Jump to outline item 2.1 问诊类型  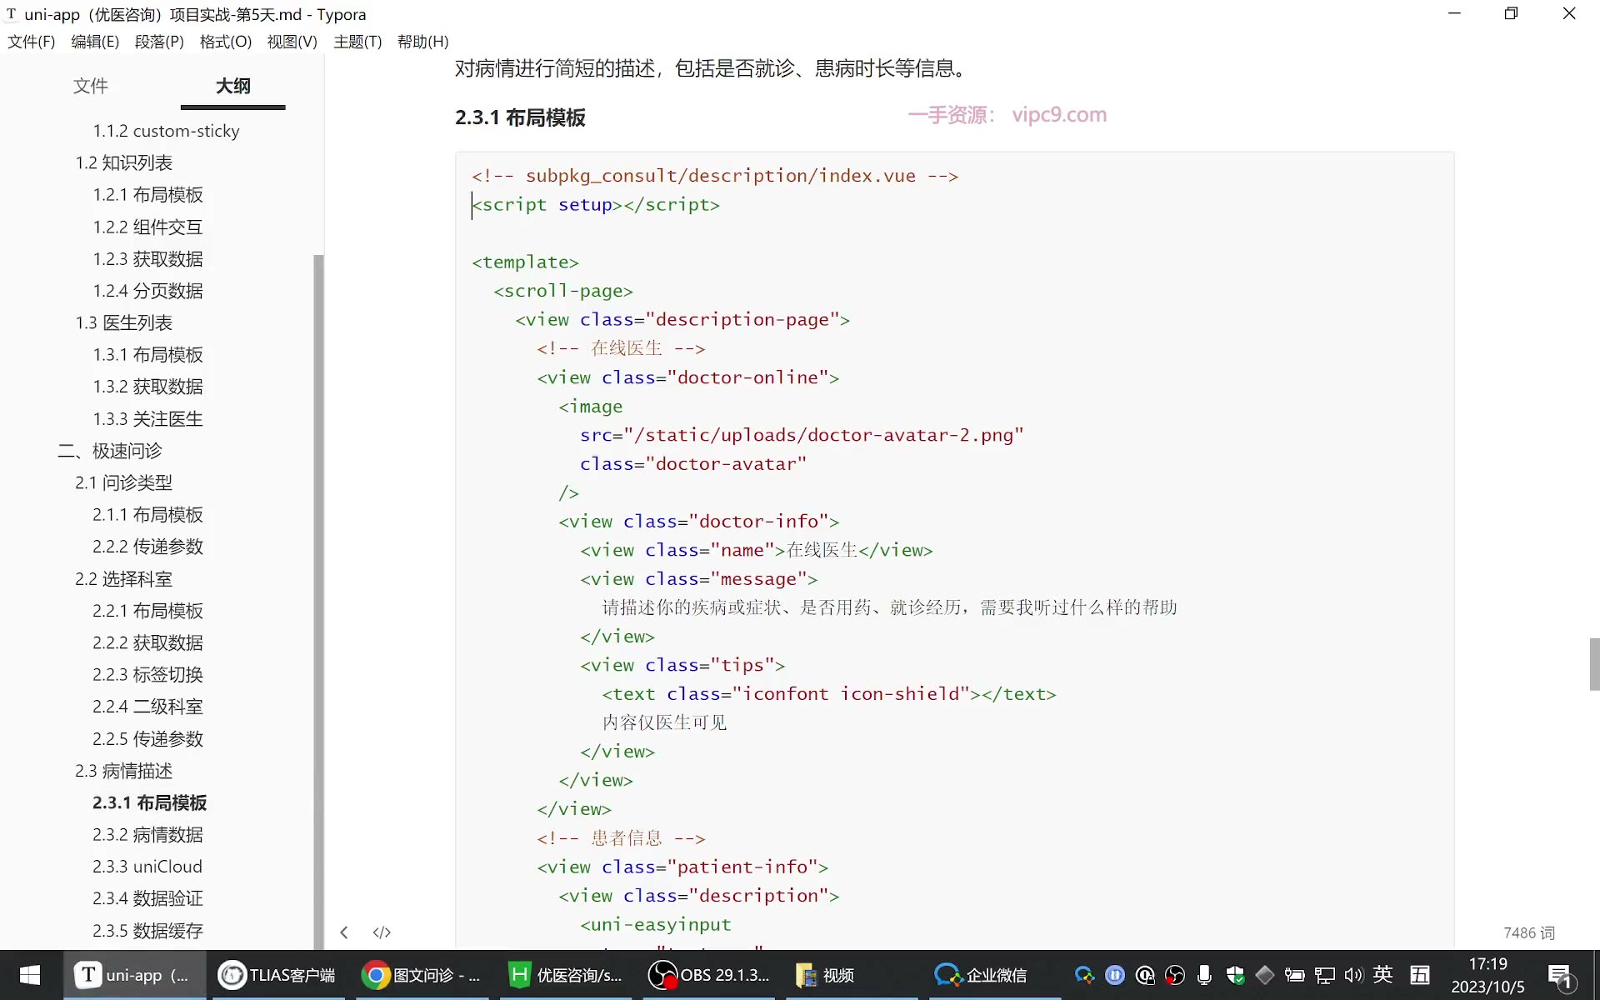click(123, 482)
